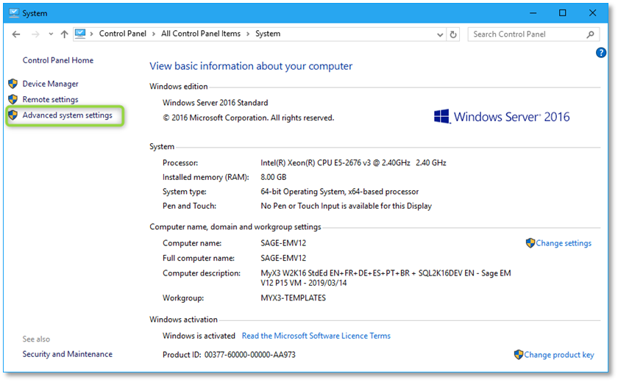Image resolution: width=618 pixels, height=382 pixels.
Task: Select the SAGE-EMV12 computer name value
Action: [283, 243]
